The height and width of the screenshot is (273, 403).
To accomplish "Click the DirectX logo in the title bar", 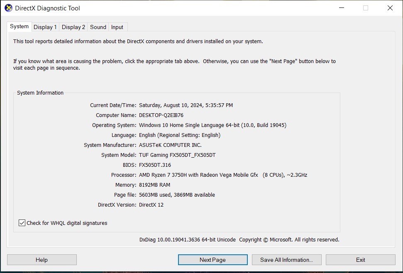I will pyautogui.click(x=8, y=8).
